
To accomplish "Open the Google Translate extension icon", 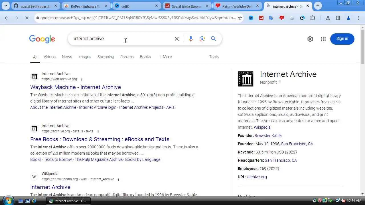I will tap(271, 18).
